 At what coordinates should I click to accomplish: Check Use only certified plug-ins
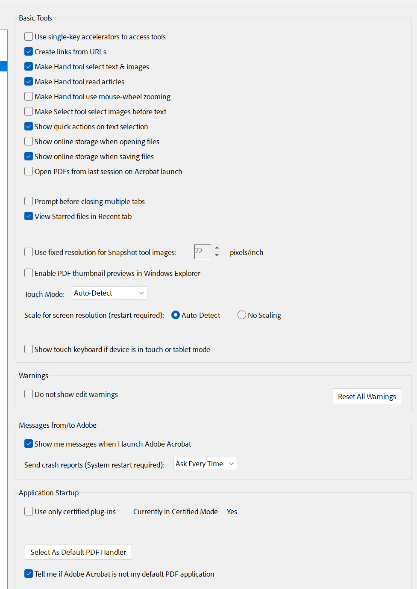[29, 511]
